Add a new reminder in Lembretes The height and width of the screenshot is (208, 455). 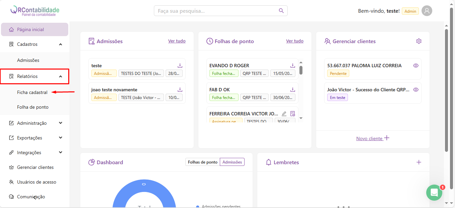point(419,162)
